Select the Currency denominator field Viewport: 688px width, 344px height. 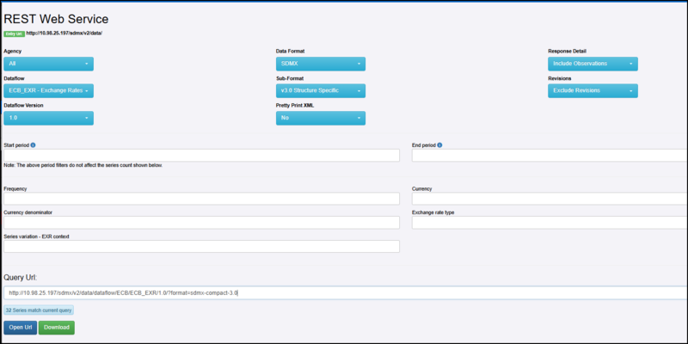coord(202,223)
